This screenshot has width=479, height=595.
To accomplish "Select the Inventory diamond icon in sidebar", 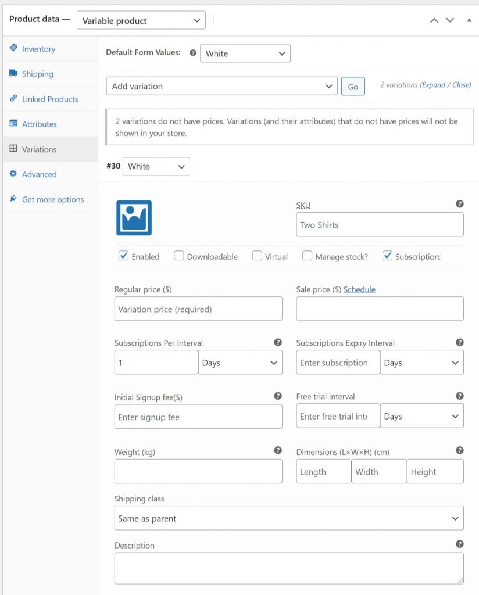I will click(x=14, y=49).
